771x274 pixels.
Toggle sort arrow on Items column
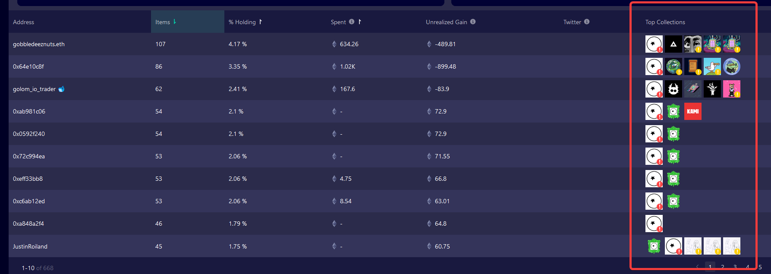[x=175, y=22]
